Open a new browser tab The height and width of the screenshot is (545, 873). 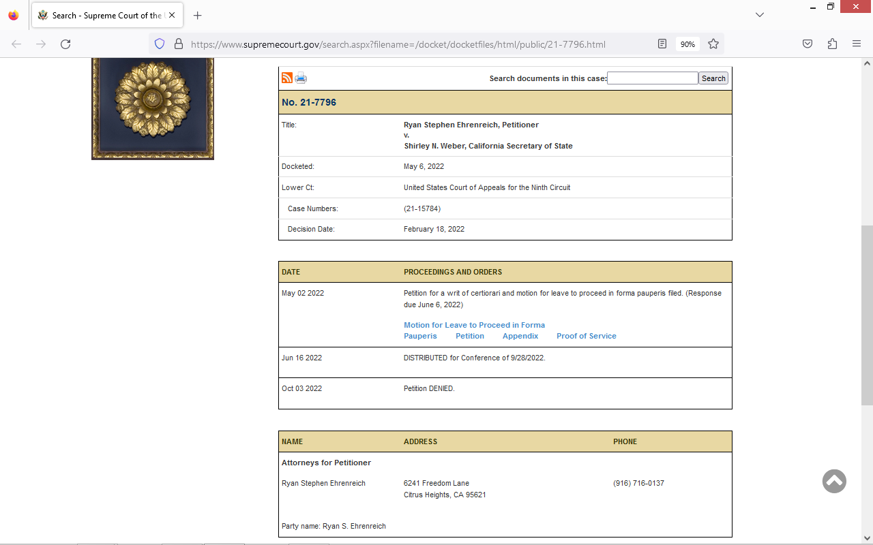(198, 15)
